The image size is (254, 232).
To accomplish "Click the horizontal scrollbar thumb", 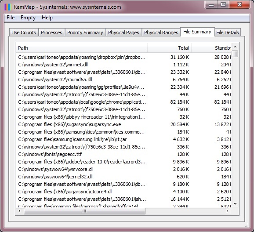I will 84,211.
